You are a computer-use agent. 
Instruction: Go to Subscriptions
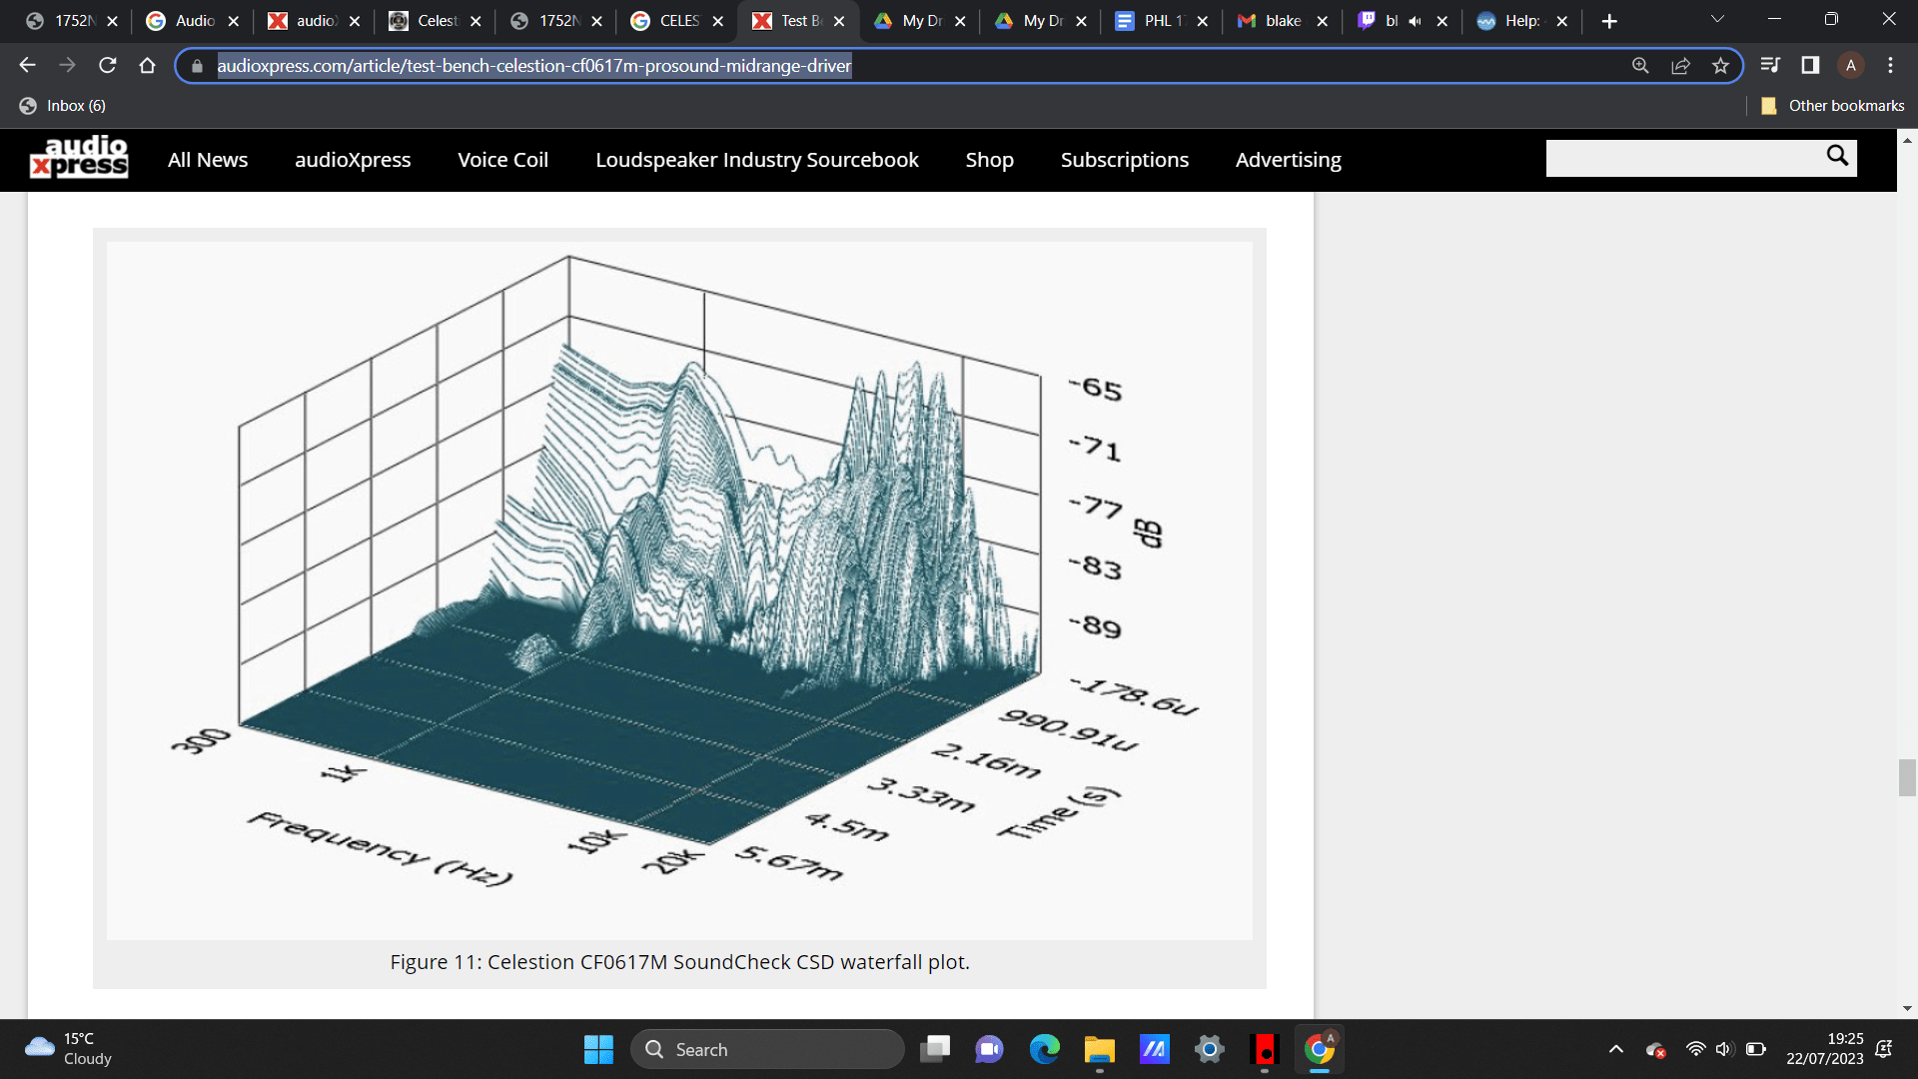1124,160
